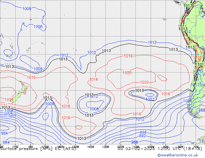This screenshot has height=158, width=205.
Task: Click the 1004 label off southern Chile
Action: 188,101
